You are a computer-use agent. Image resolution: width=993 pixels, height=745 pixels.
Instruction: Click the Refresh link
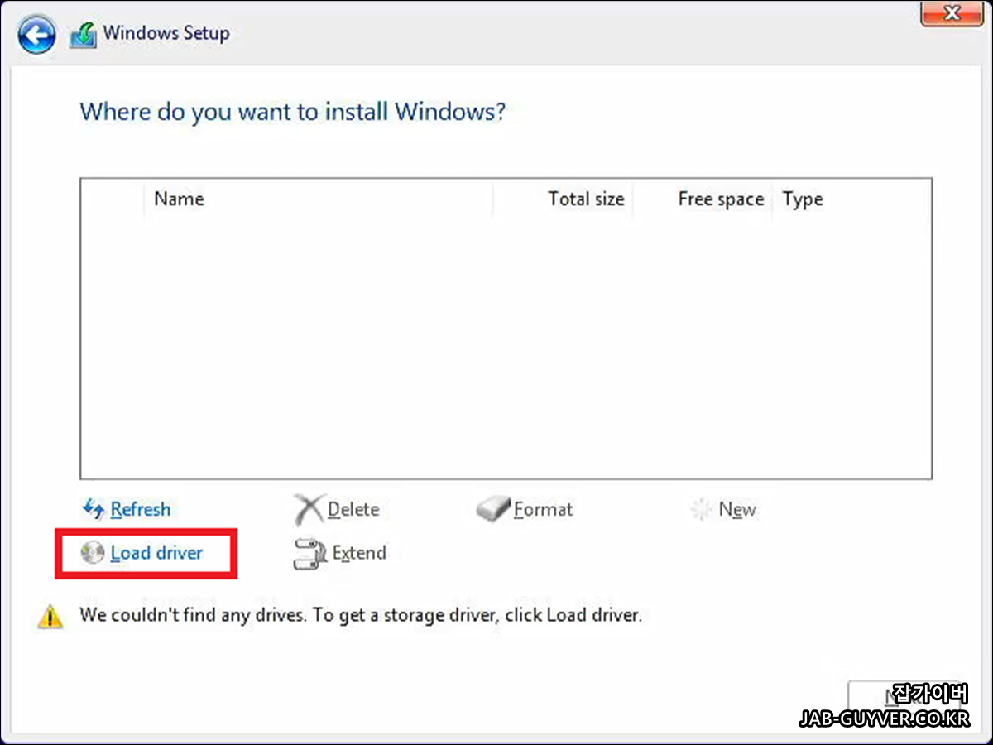pos(141,510)
